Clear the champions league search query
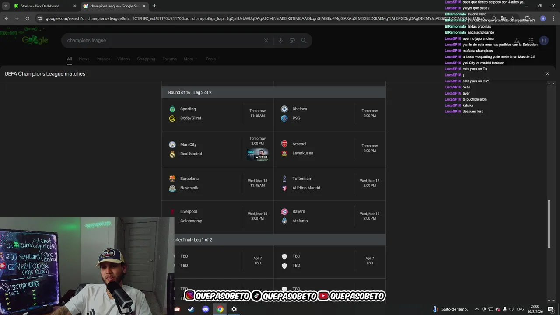 click(x=266, y=40)
